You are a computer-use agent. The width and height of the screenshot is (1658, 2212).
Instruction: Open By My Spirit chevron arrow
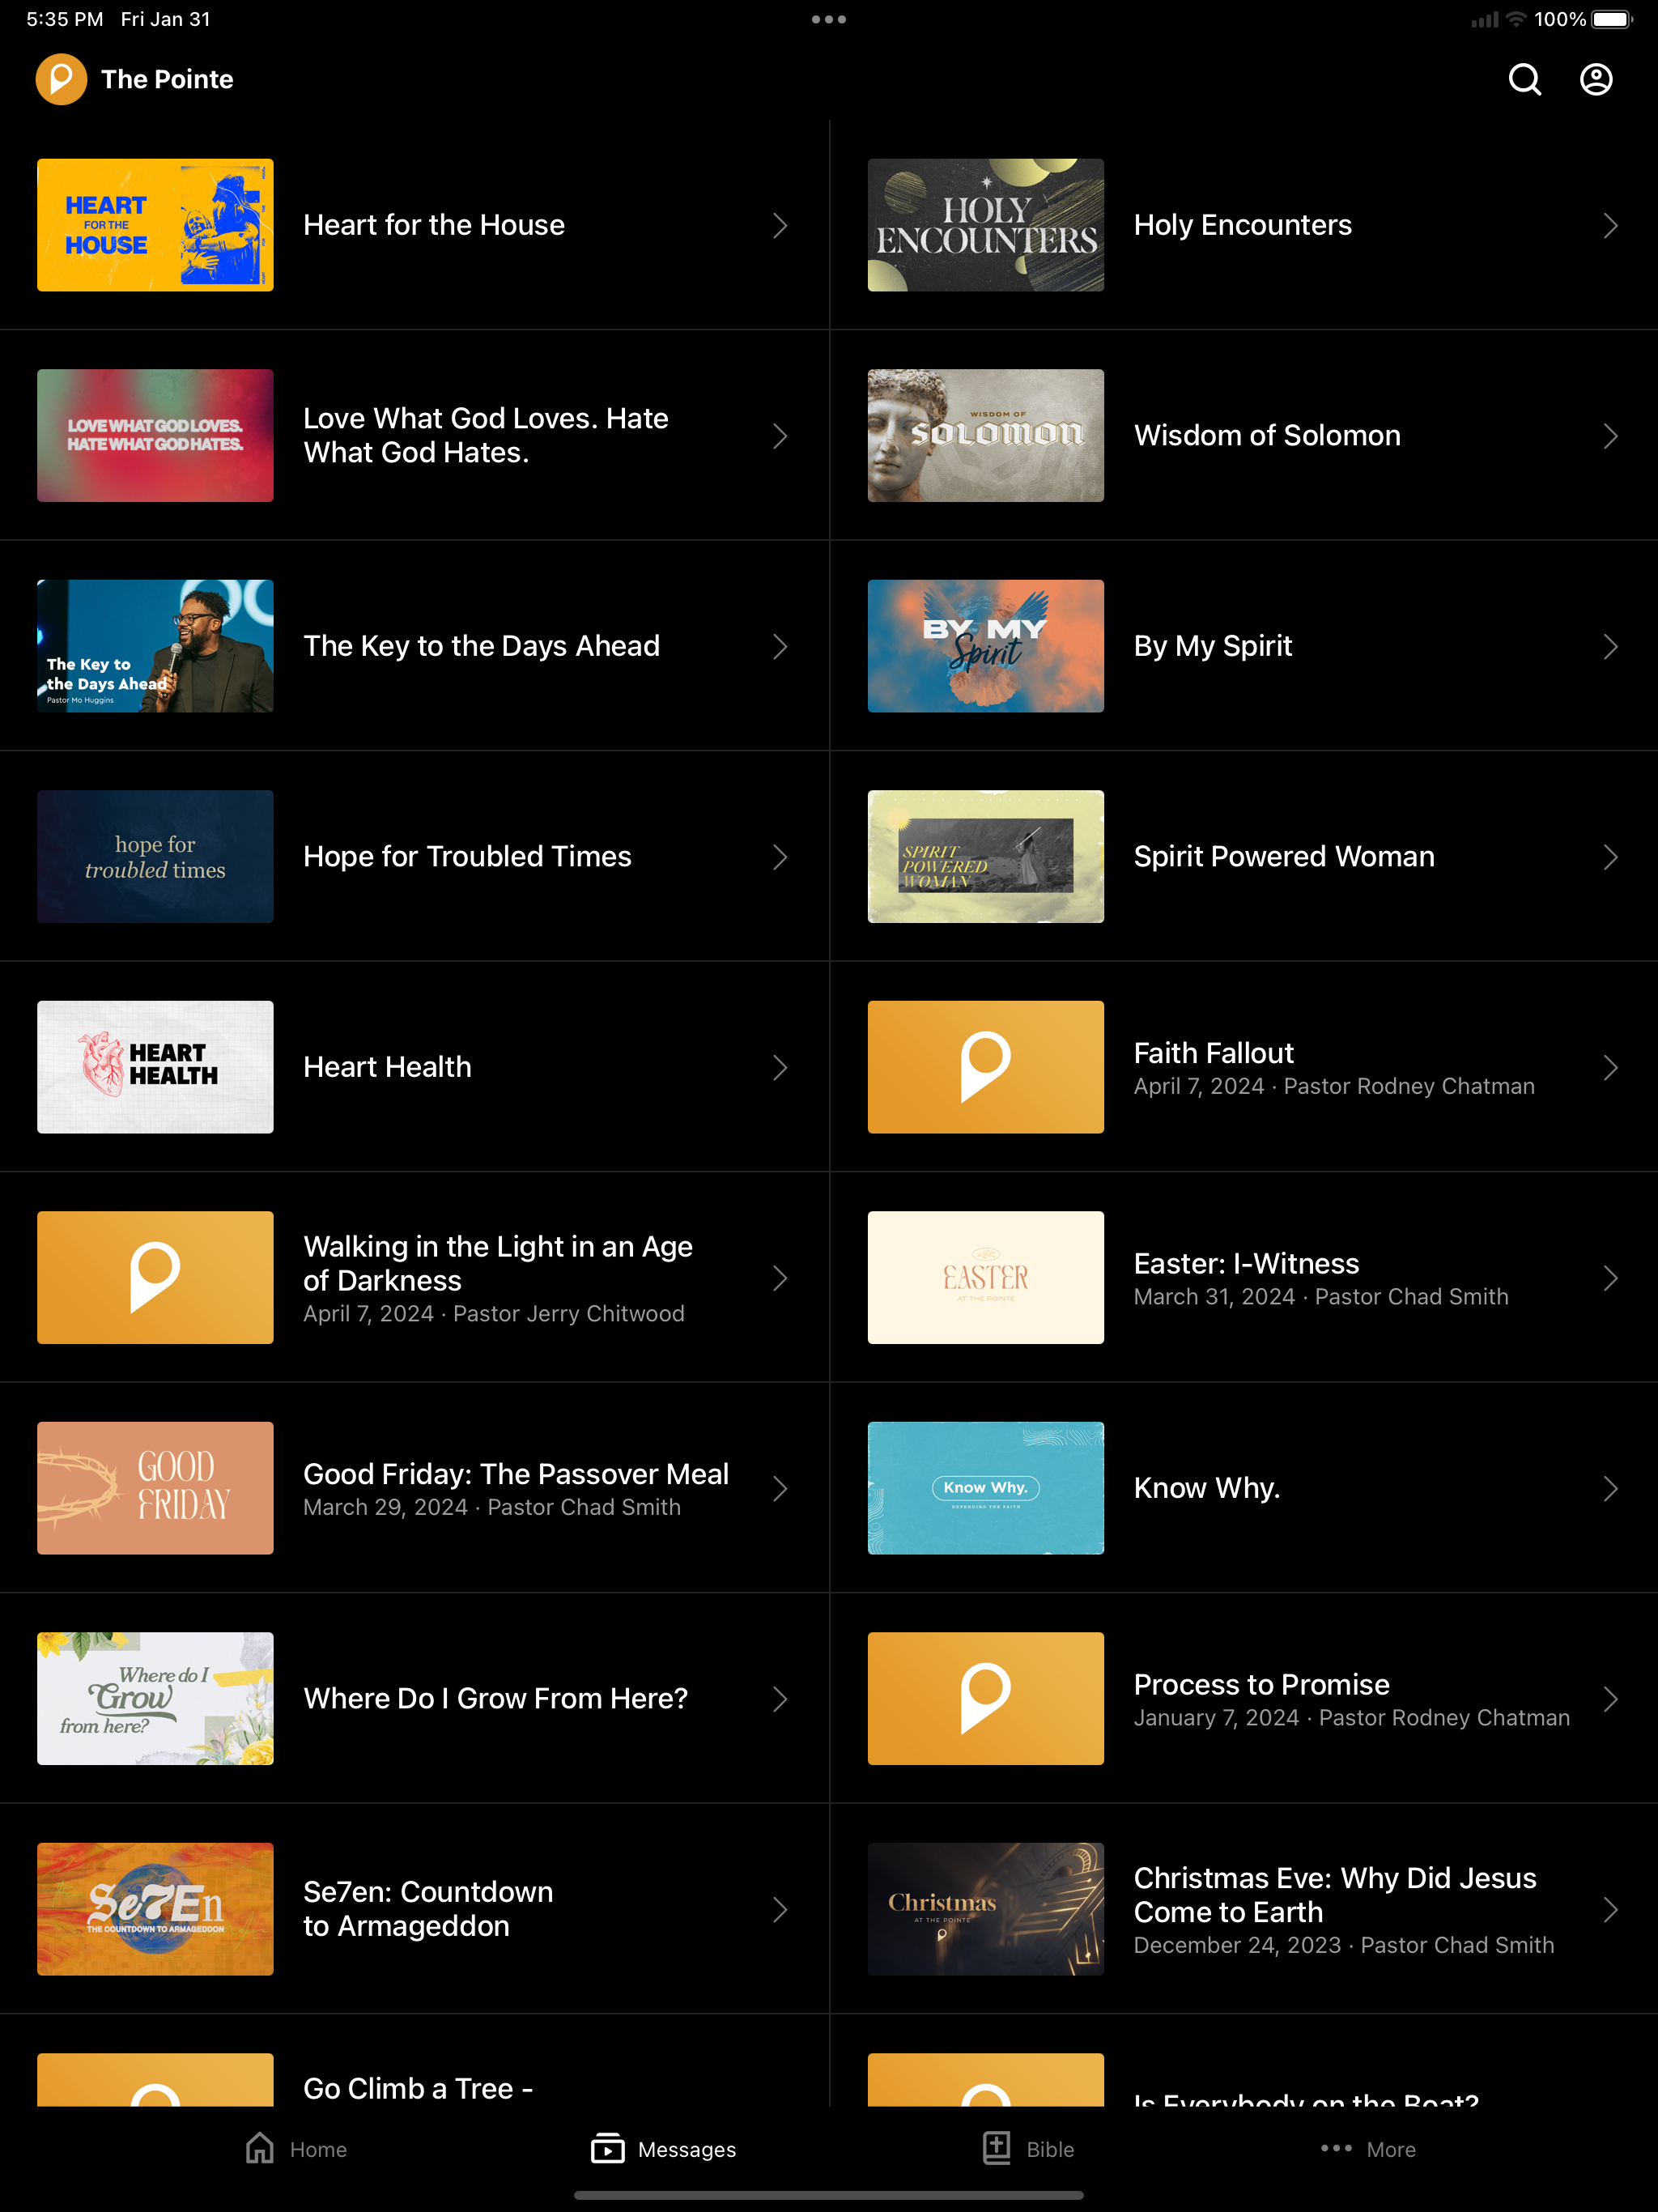tap(1610, 646)
